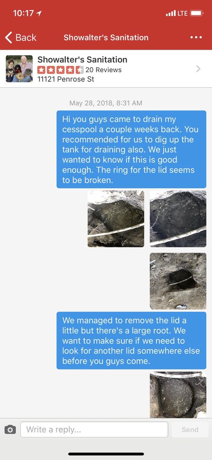
Task: Tap the cesspool draining message bubble
Action: pos(132,149)
